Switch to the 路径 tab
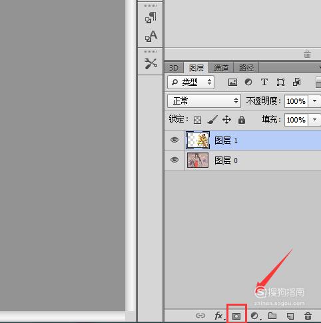 [x=246, y=68]
